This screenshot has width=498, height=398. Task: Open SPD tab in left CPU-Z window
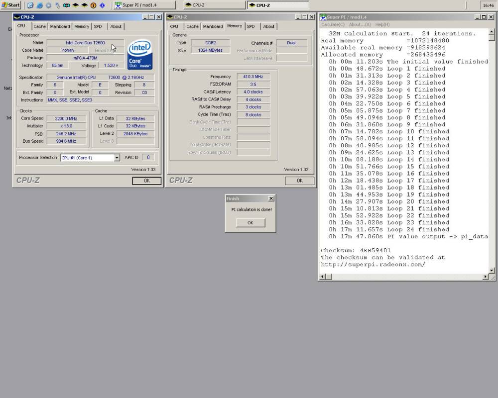click(x=98, y=26)
